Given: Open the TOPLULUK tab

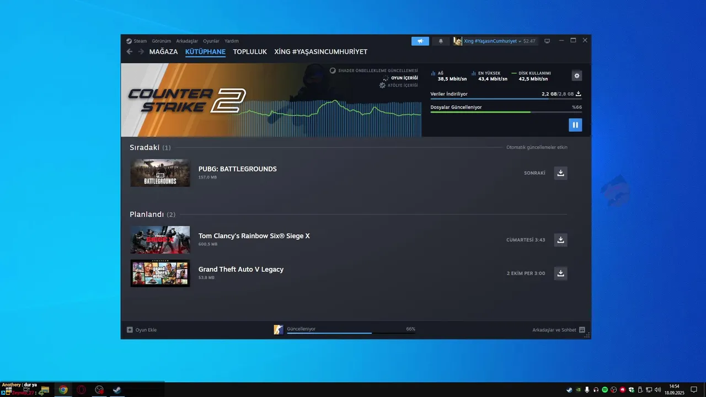Looking at the screenshot, I should 250,52.
